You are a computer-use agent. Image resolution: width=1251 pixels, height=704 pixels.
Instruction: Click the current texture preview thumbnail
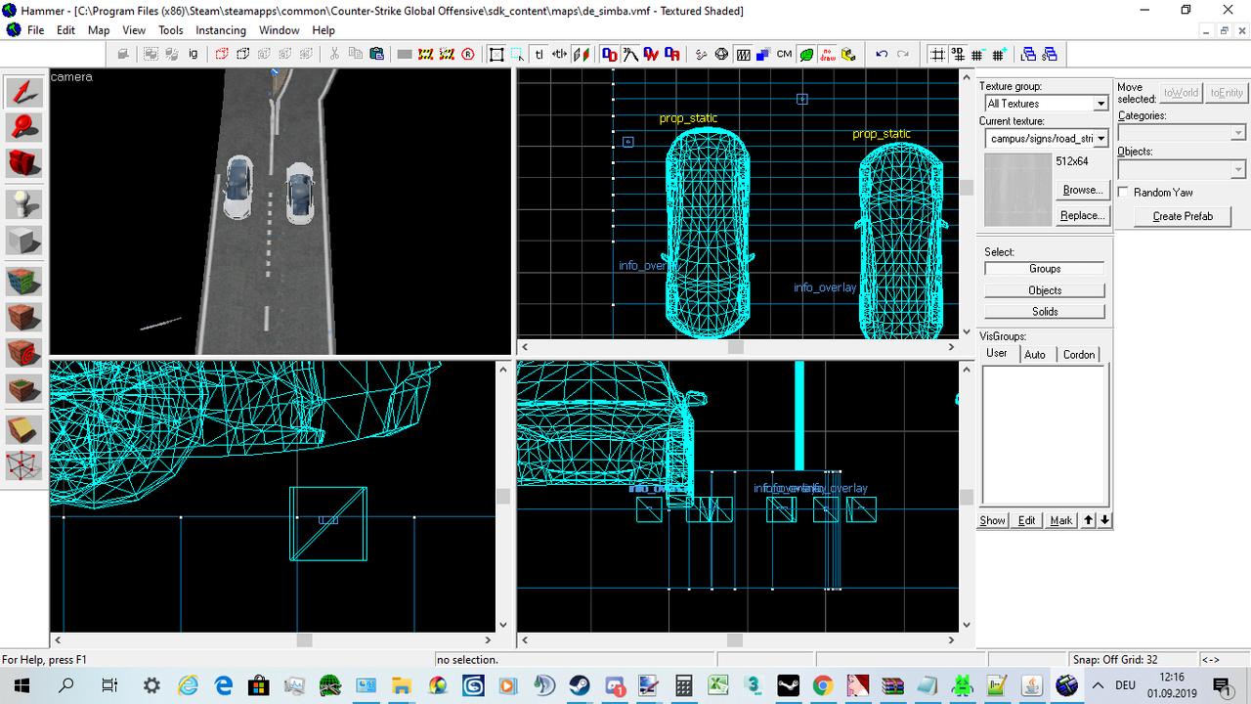pos(1017,190)
